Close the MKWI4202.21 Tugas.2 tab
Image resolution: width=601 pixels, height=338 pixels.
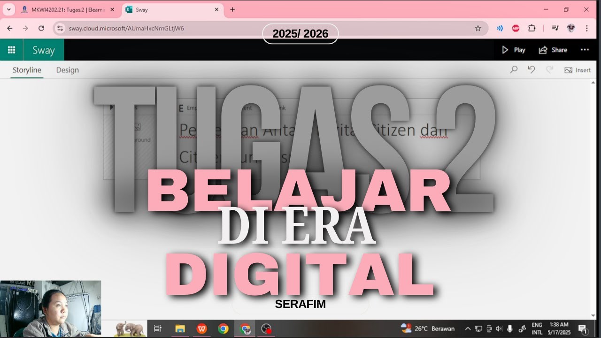click(112, 9)
